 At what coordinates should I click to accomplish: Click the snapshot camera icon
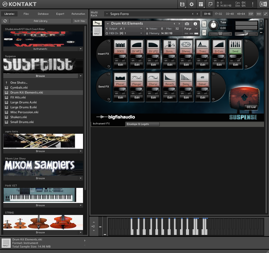coord(187,24)
